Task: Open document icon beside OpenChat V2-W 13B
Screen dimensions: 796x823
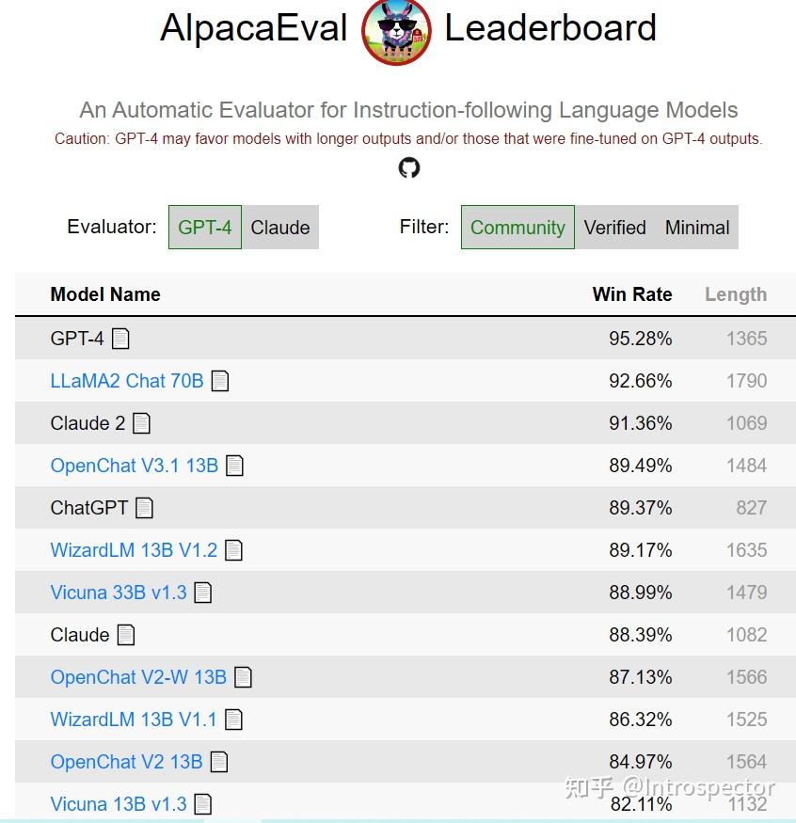Action: pyautogui.click(x=243, y=677)
